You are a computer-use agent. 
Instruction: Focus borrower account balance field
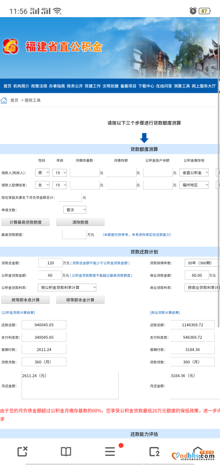158,172
